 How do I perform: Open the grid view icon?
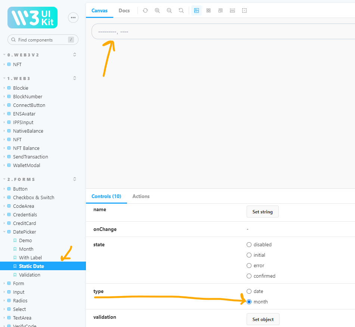208,10
